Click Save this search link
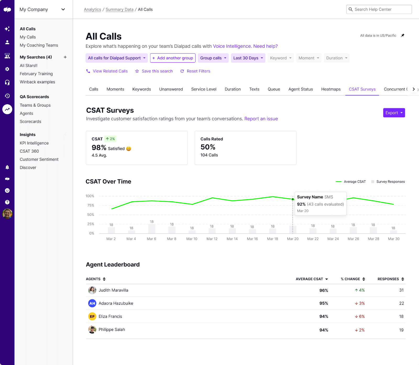The height and width of the screenshot is (365, 419). (x=157, y=71)
